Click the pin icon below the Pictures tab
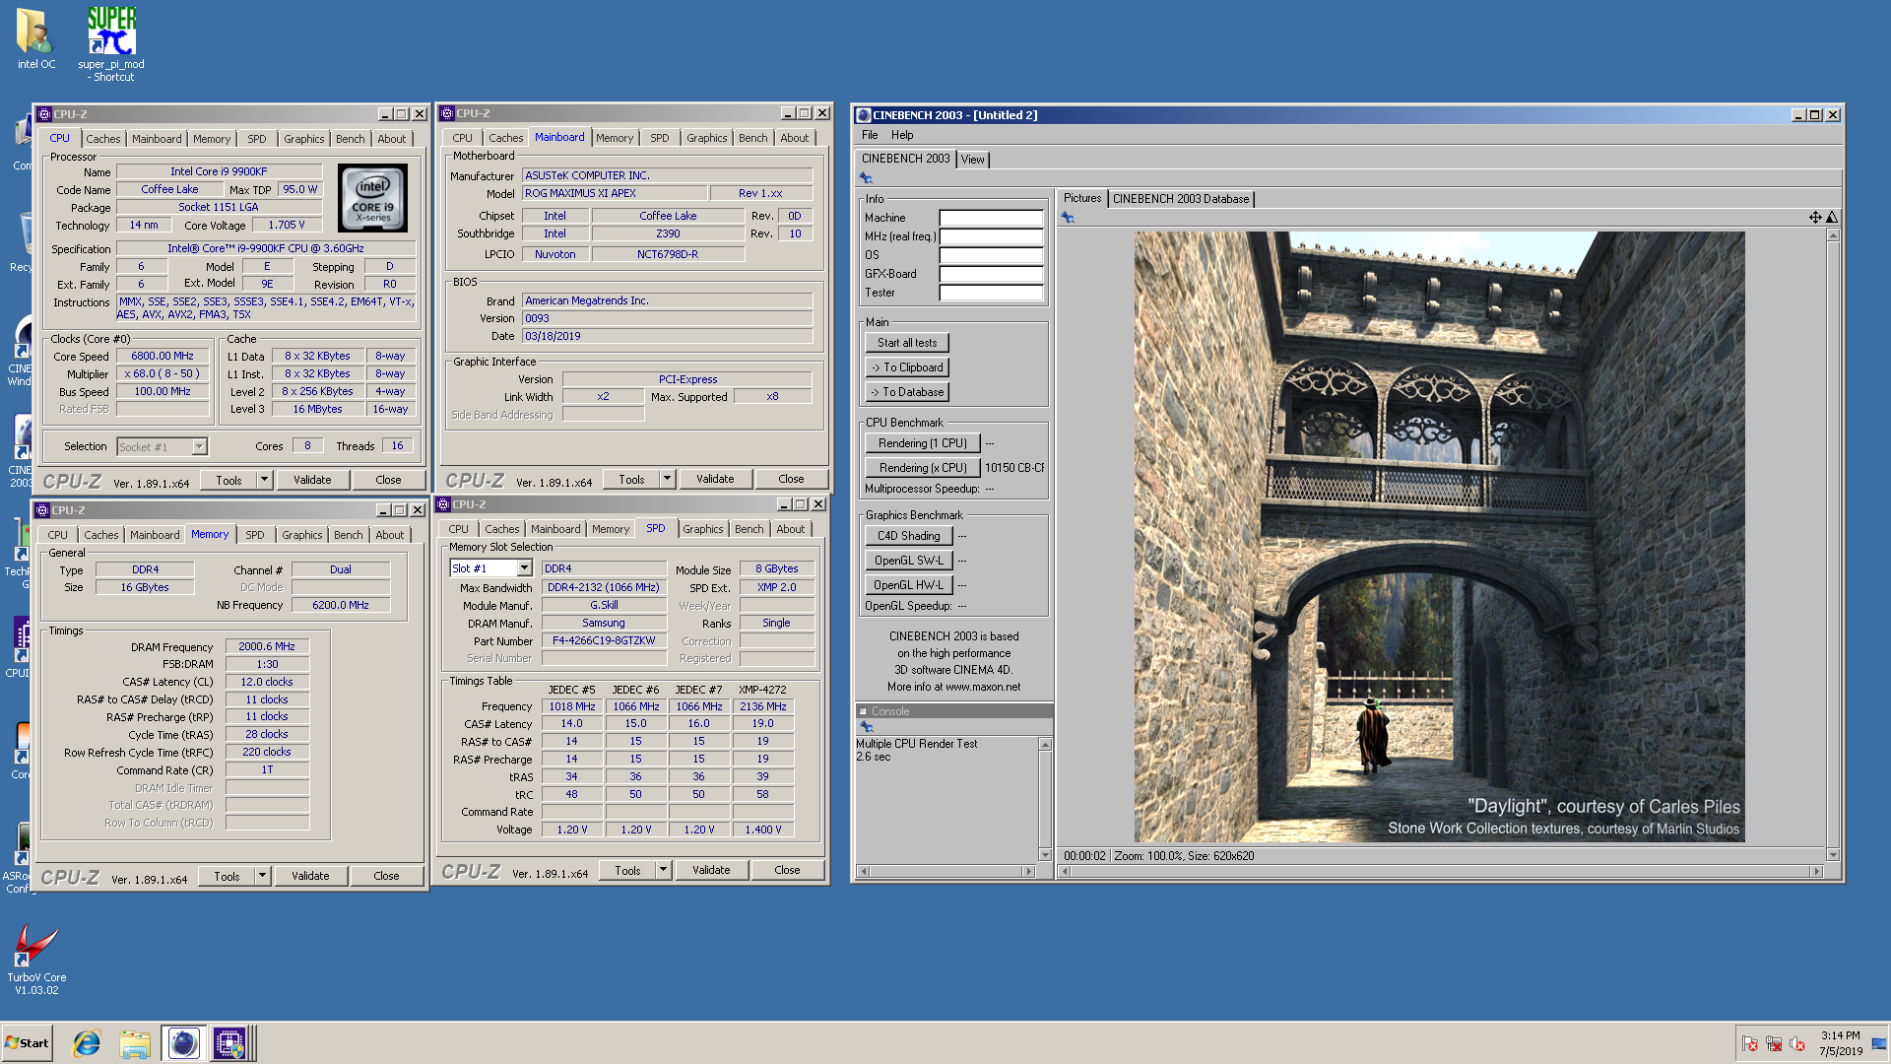The image size is (1891, 1064). tap(1068, 218)
